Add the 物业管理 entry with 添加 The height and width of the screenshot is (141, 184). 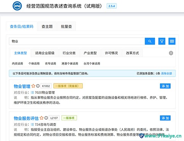[x=165, y=86]
